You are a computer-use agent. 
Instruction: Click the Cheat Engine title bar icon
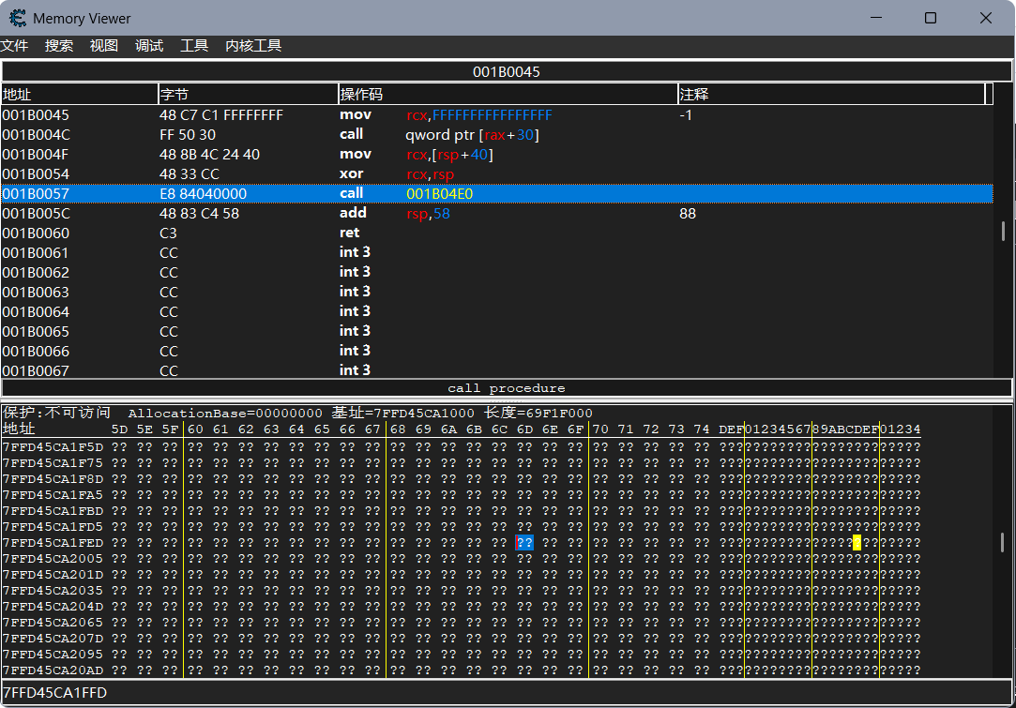click(x=18, y=18)
